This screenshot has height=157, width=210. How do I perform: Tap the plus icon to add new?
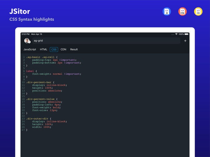pos(185,41)
